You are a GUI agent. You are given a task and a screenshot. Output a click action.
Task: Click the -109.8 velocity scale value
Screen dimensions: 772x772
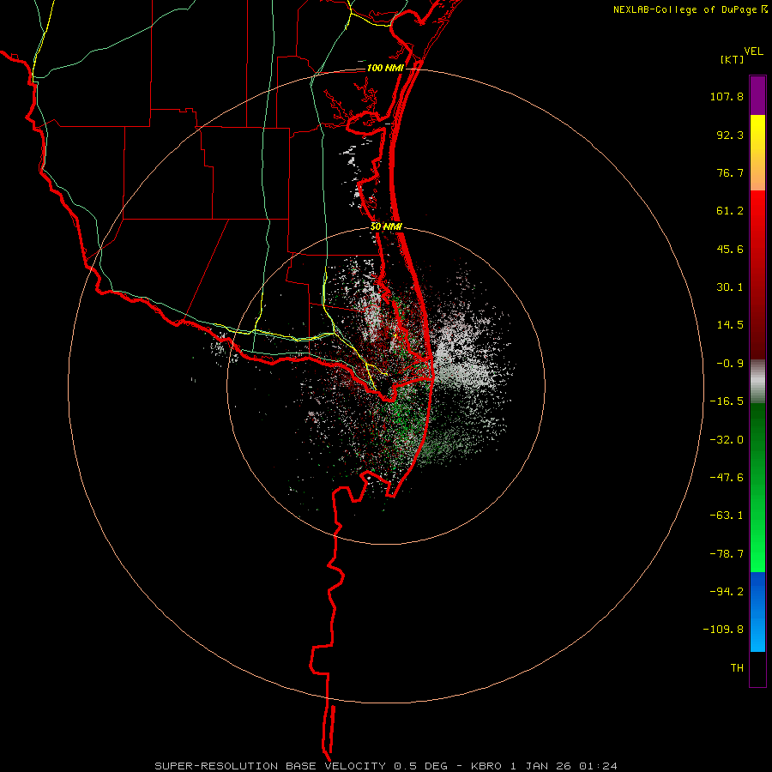click(x=723, y=630)
